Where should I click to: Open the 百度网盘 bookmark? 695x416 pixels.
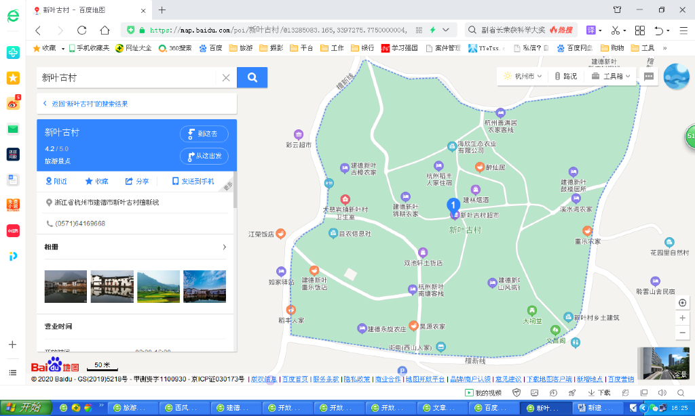point(575,48)
